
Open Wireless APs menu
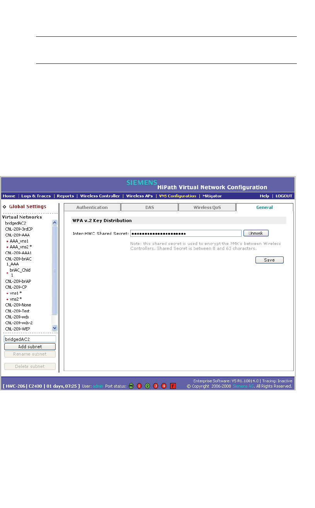[140, 196]
